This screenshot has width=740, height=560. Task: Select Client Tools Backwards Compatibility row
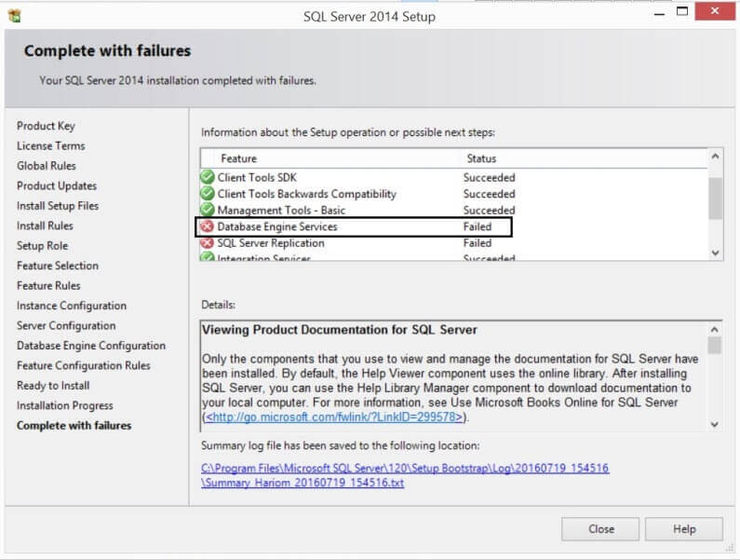(x=453, y=194)
